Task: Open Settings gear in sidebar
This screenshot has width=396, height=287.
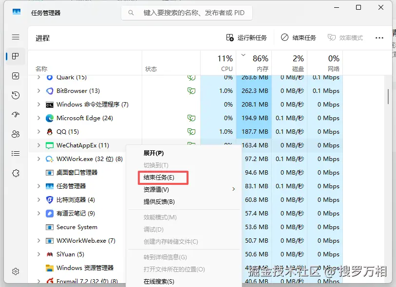Action: (x=16, y=271)
